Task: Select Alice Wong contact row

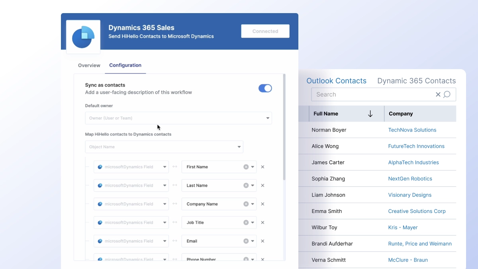Action: [x=377, y=146]
